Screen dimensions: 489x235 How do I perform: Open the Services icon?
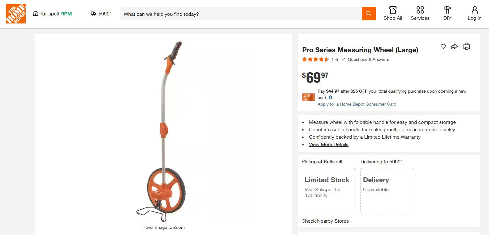pos(420,10)
